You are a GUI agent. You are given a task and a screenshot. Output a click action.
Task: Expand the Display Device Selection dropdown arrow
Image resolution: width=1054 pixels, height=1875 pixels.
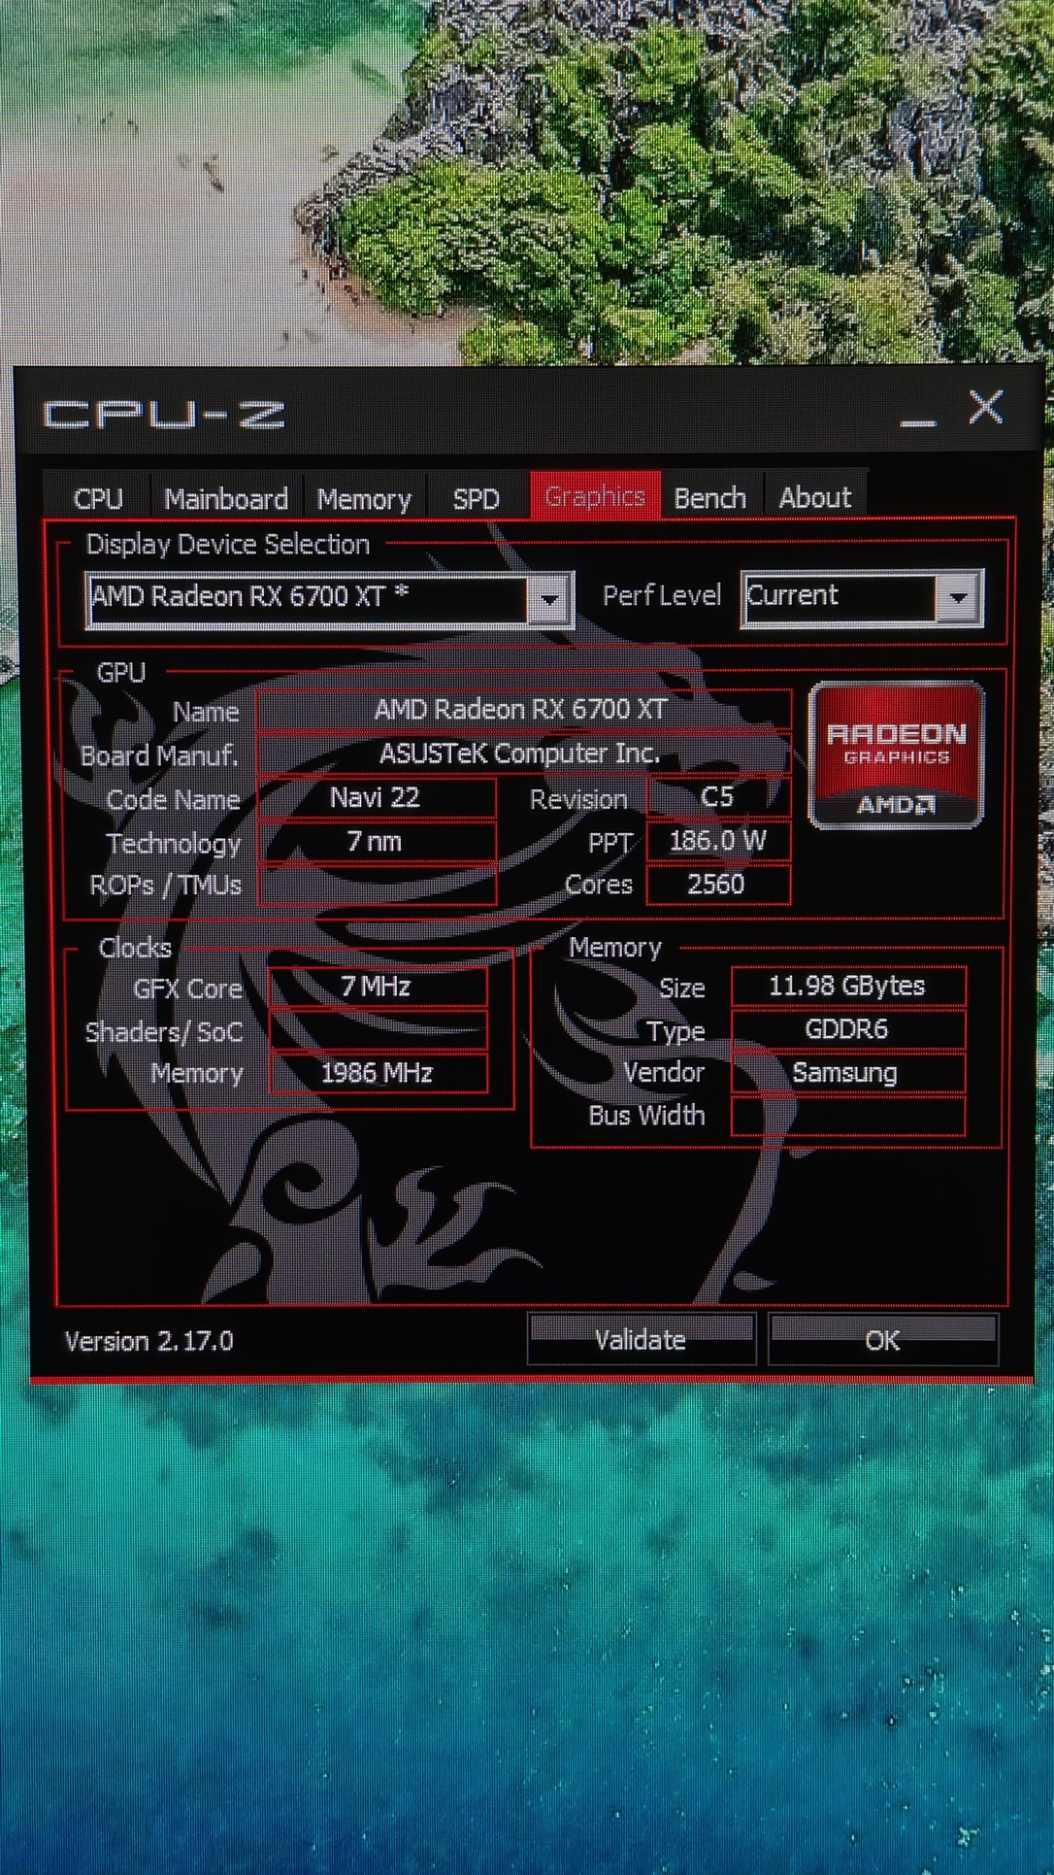click(x=549, y=600)
